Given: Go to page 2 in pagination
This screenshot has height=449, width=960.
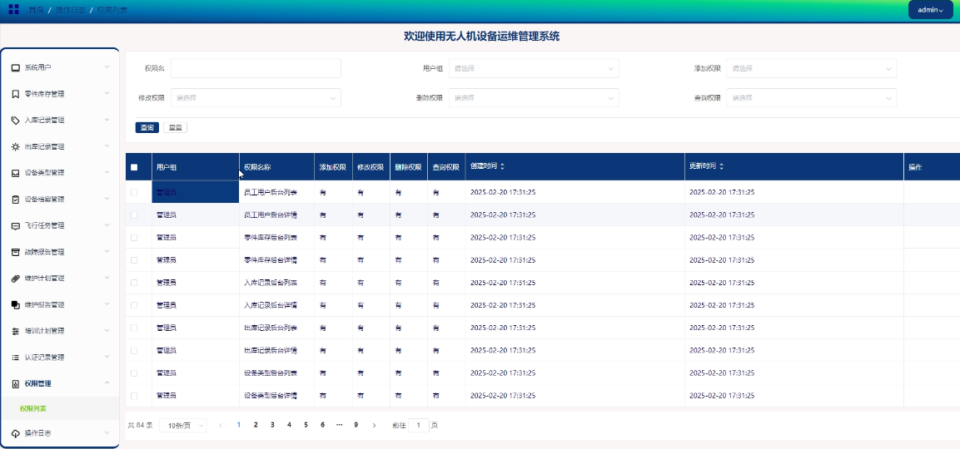Looking at the screenshot, I should (x=256, y=425).
